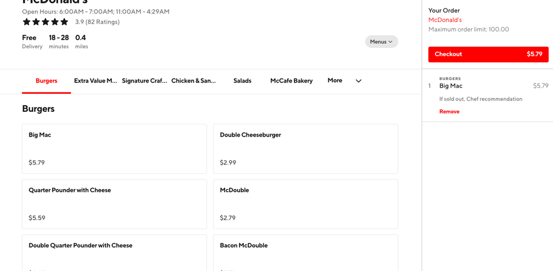Switch to the Salads tab
The image size is (553, 271).
(243, 81)
